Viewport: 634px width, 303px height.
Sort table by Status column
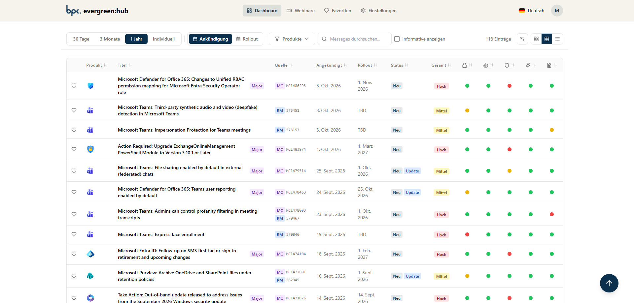pos(400,65)
